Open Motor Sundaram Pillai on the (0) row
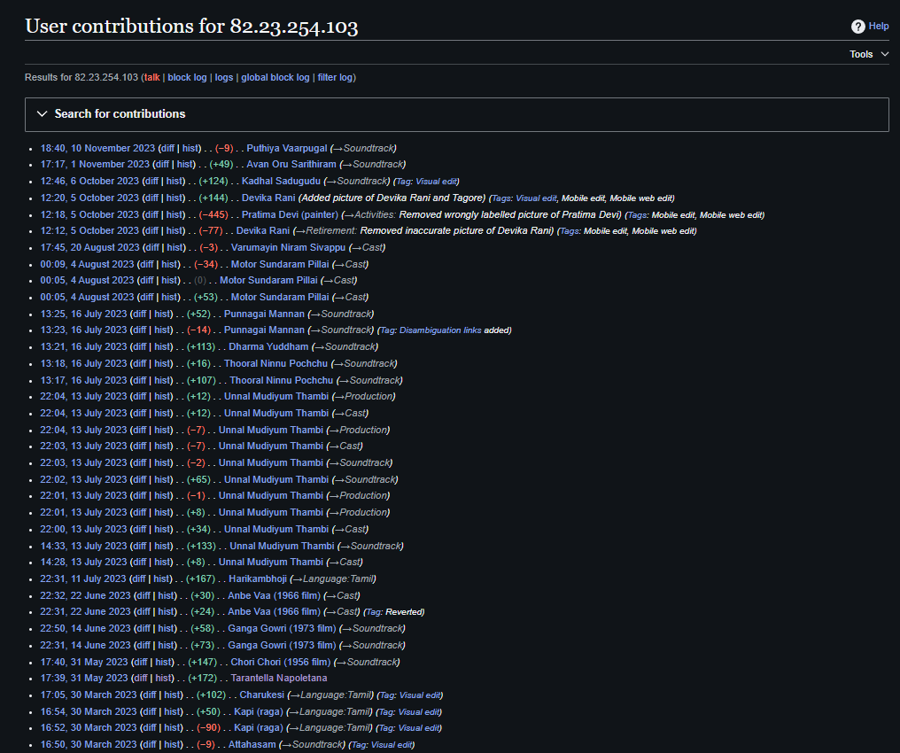The image size is (900, 753). tap(268, 280)
